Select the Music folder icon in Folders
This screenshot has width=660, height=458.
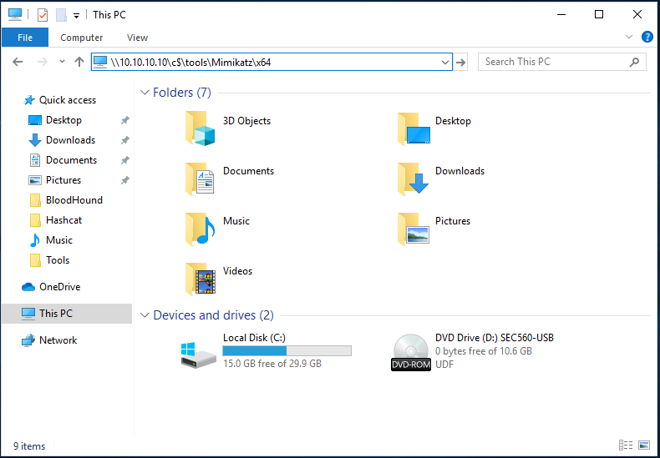click(x=201, y=229)
